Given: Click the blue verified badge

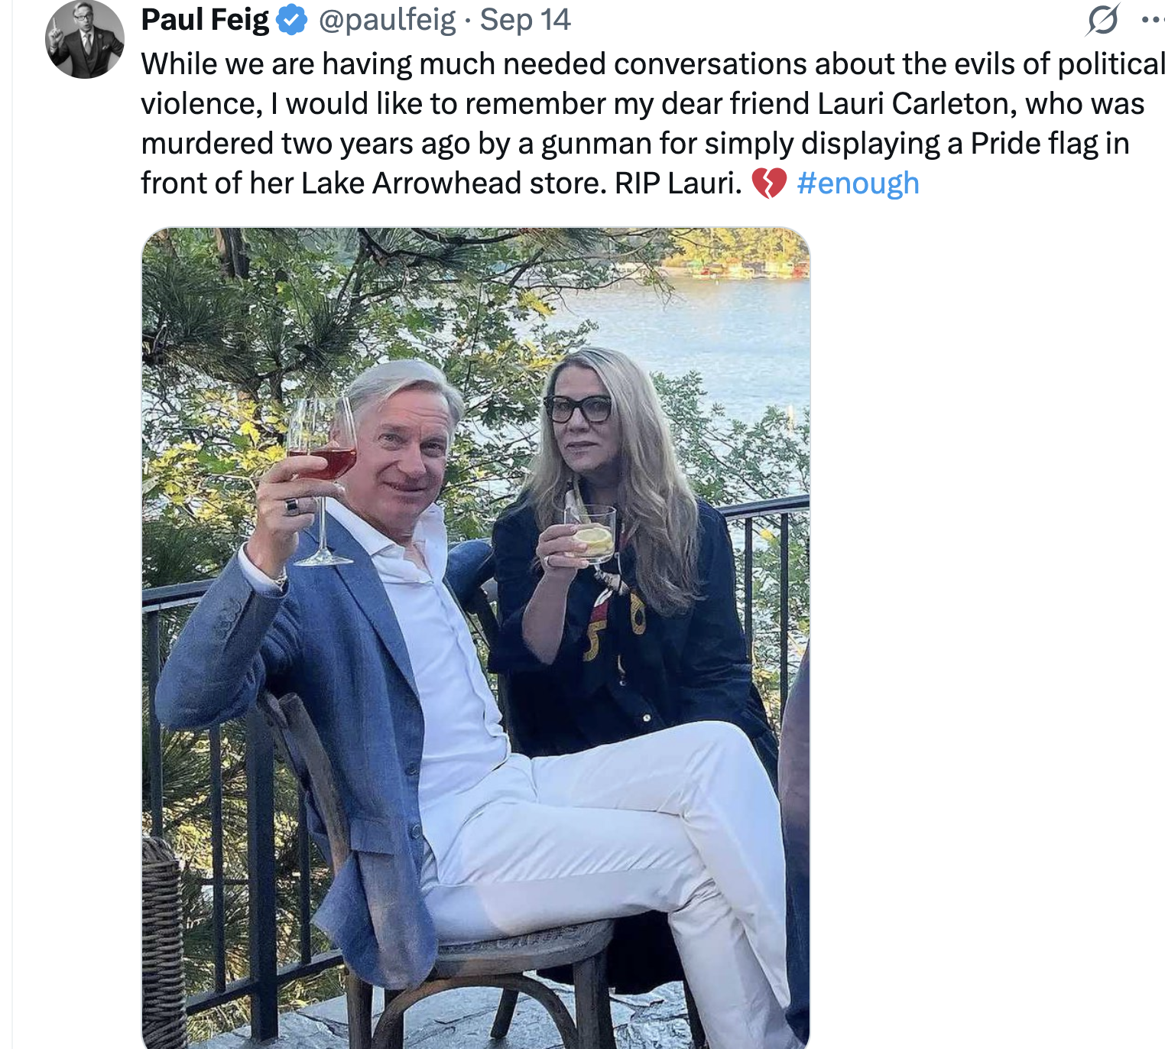Looking at the screenshot, I should (x=291, y=21).
